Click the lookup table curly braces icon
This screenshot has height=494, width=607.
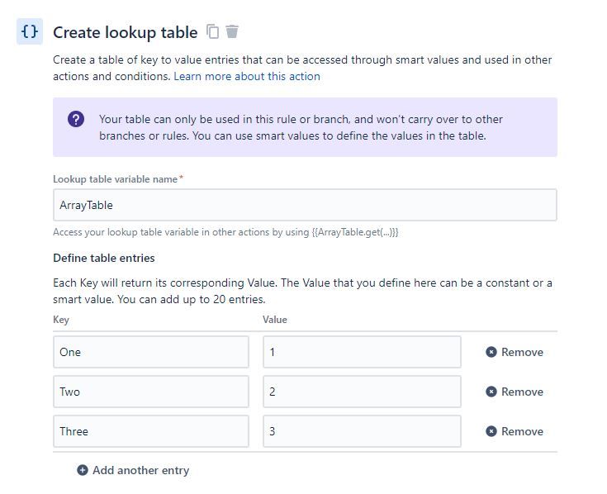(30, 31)
